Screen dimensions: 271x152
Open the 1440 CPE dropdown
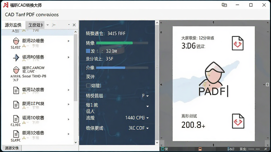point(137,118)
